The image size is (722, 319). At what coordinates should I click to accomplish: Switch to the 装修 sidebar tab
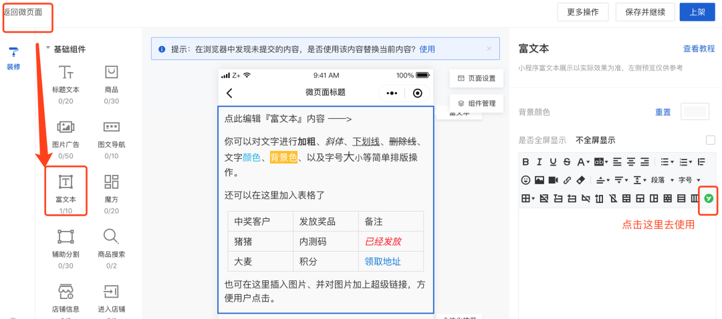click(13, 58)
